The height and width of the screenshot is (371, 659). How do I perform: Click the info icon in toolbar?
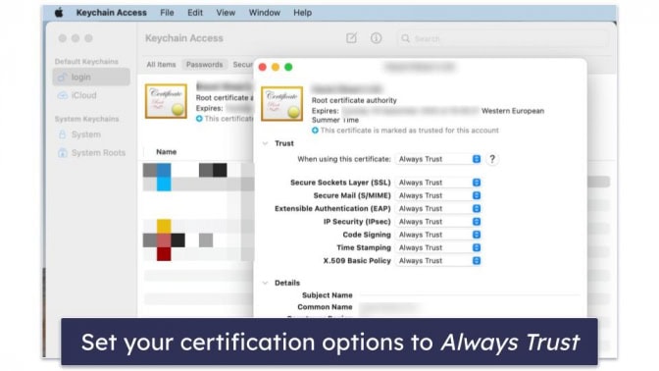pyautogui.click(x=377, y=38)
